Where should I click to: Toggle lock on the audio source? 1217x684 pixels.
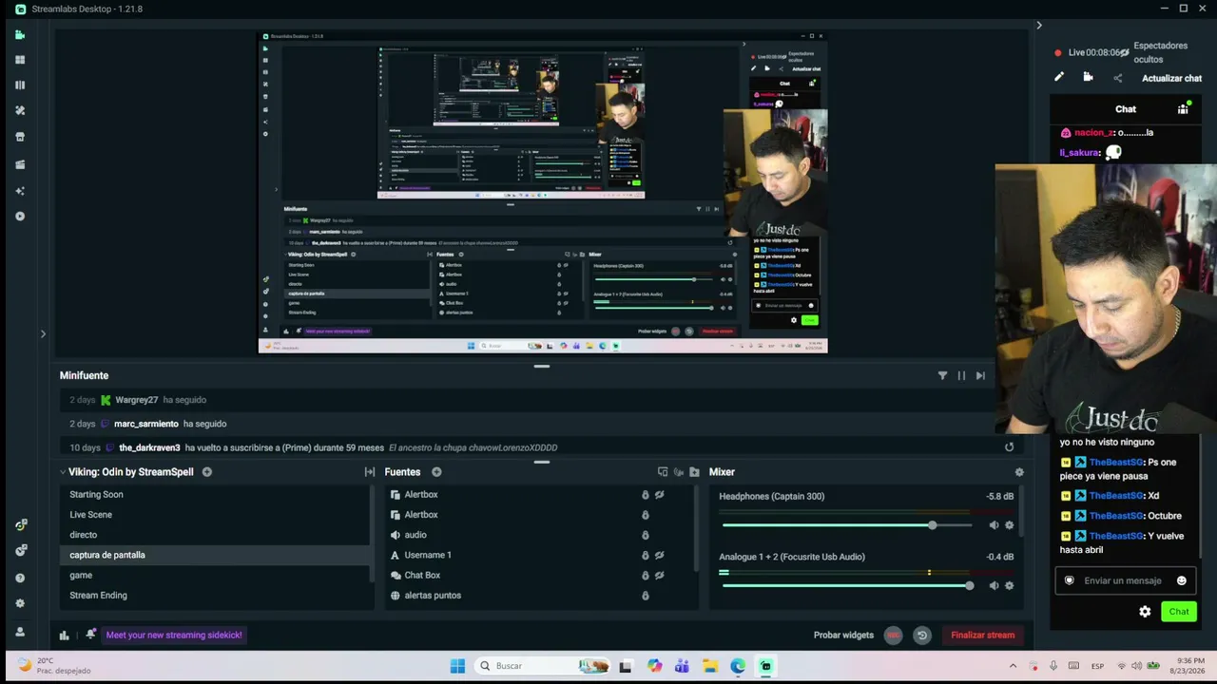point(645,535)
